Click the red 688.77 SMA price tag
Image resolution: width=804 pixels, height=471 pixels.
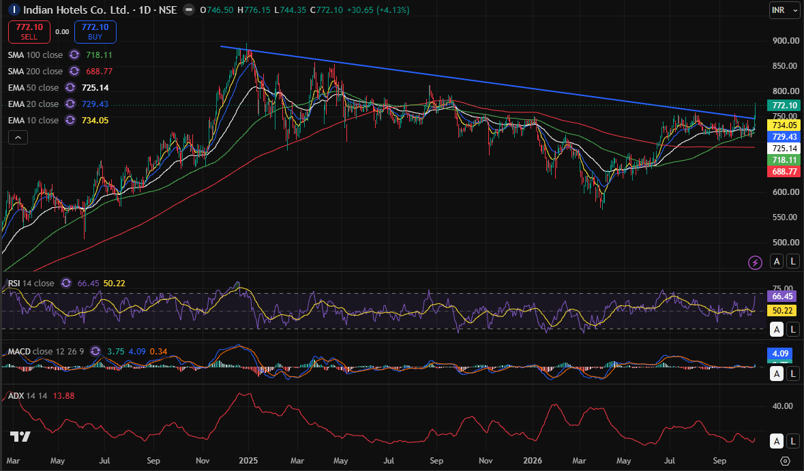point(784,172)
